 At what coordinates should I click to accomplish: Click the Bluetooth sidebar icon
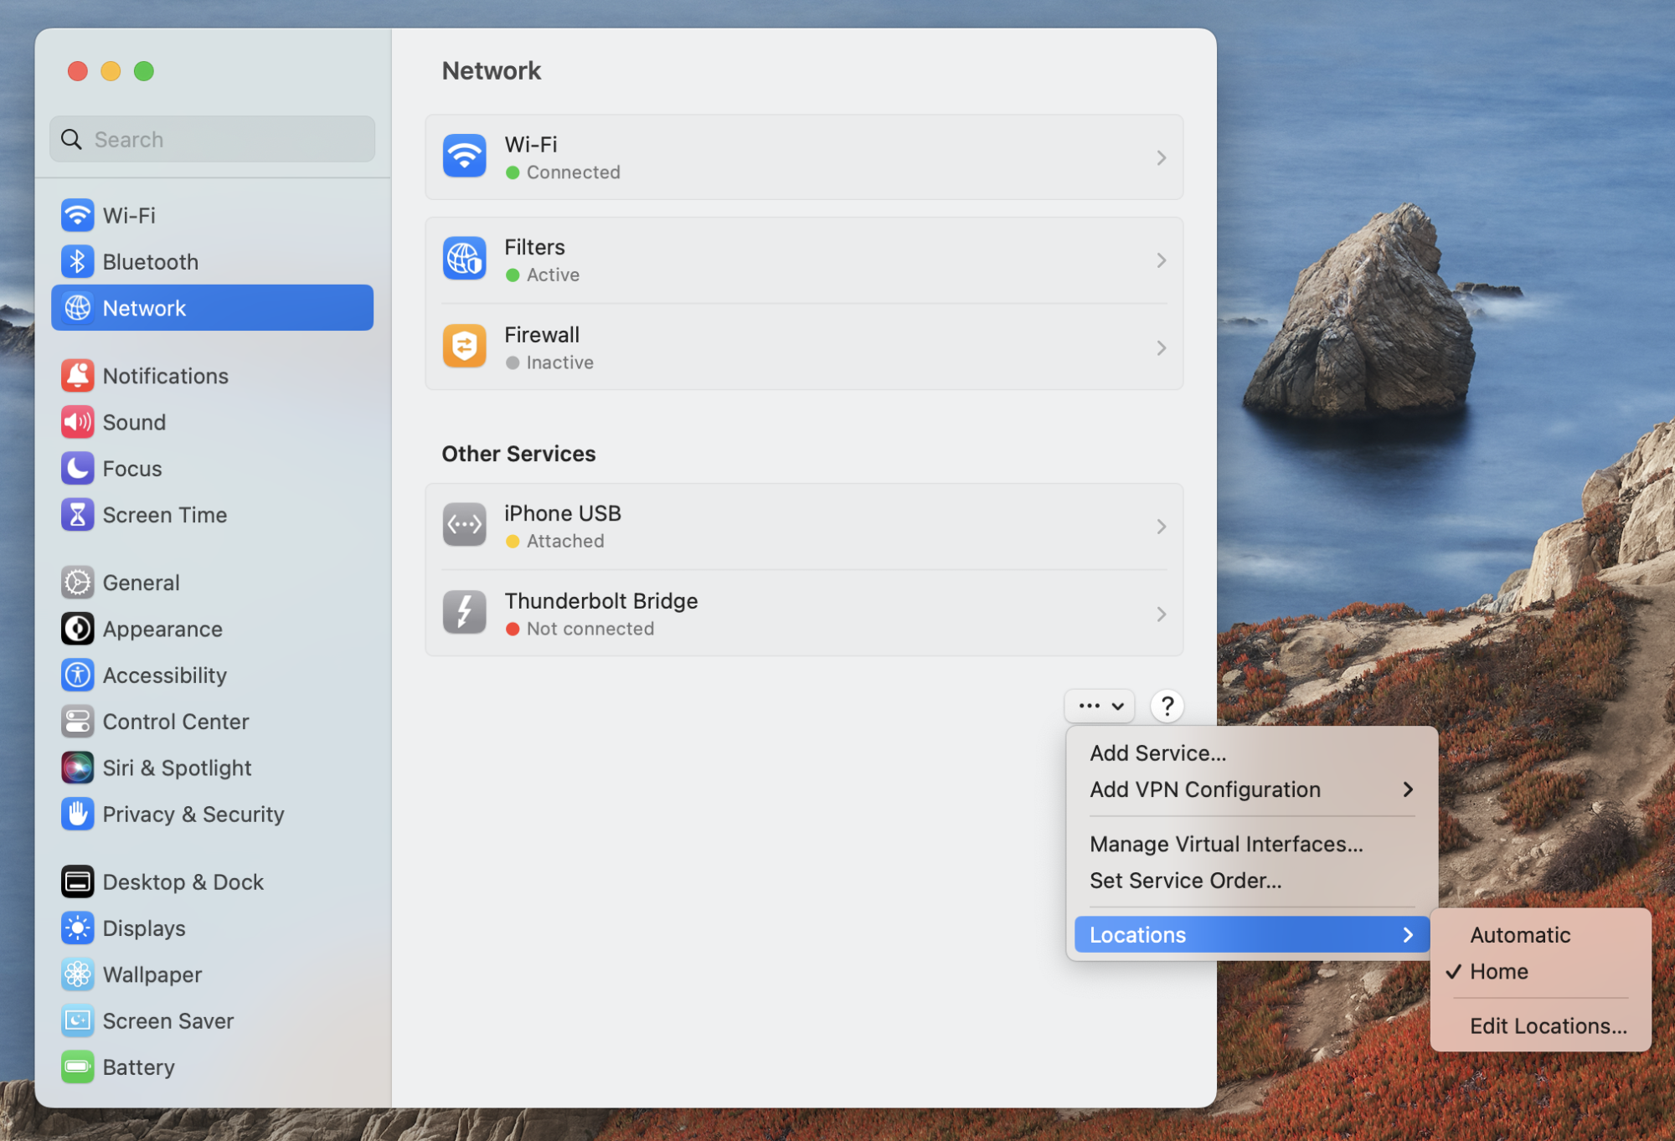[x=77, y=262]
